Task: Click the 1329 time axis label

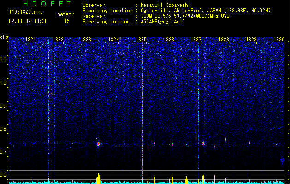Action: point(252,40)
